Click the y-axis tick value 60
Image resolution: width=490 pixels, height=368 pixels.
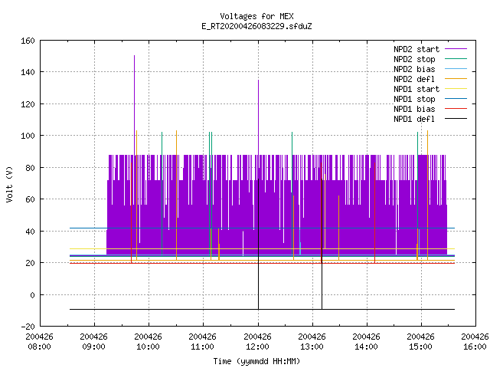(x=30, y=199)
